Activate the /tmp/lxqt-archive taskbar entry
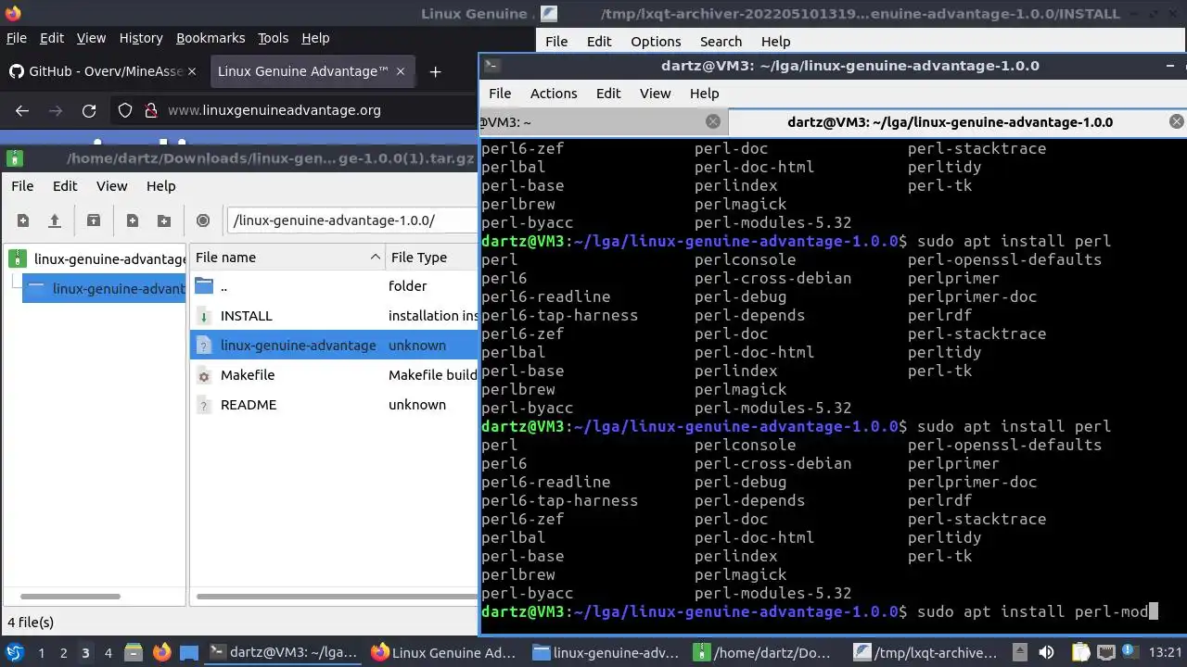1187x667 pixels. (x=925, y=652)
